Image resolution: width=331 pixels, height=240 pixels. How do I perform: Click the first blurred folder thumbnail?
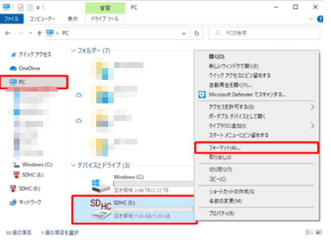[102, 71]
